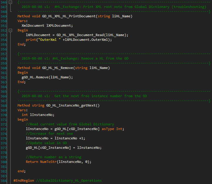Click the "OuterXml " string literal
This screenshot has height=184, width=212.
[x=49, y=40]
